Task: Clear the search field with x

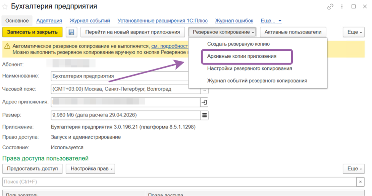Action: pyautogui.click(x=360, y=182)
